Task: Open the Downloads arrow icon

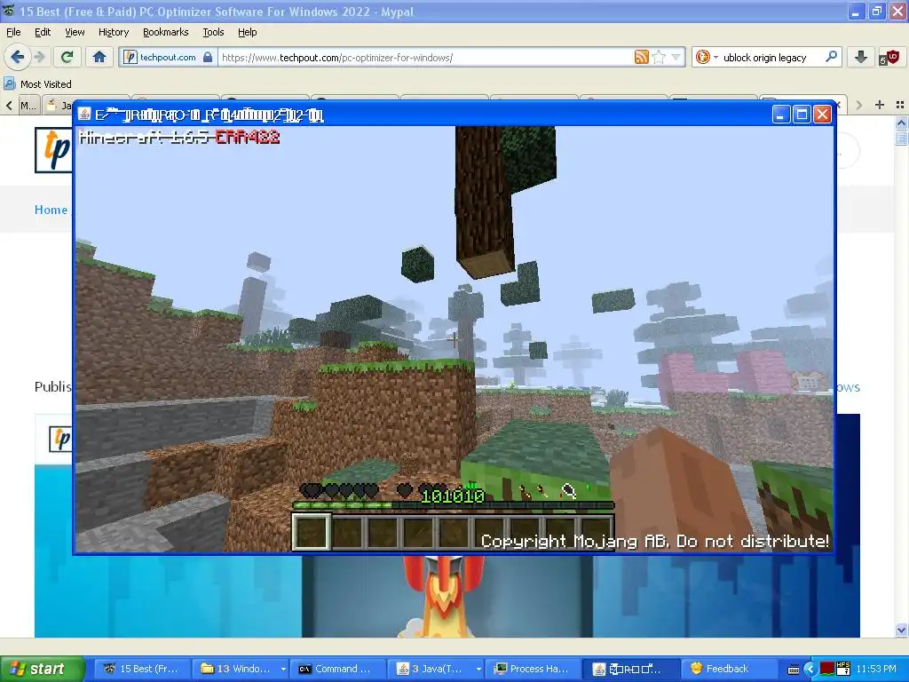Action: pos(861,57)
